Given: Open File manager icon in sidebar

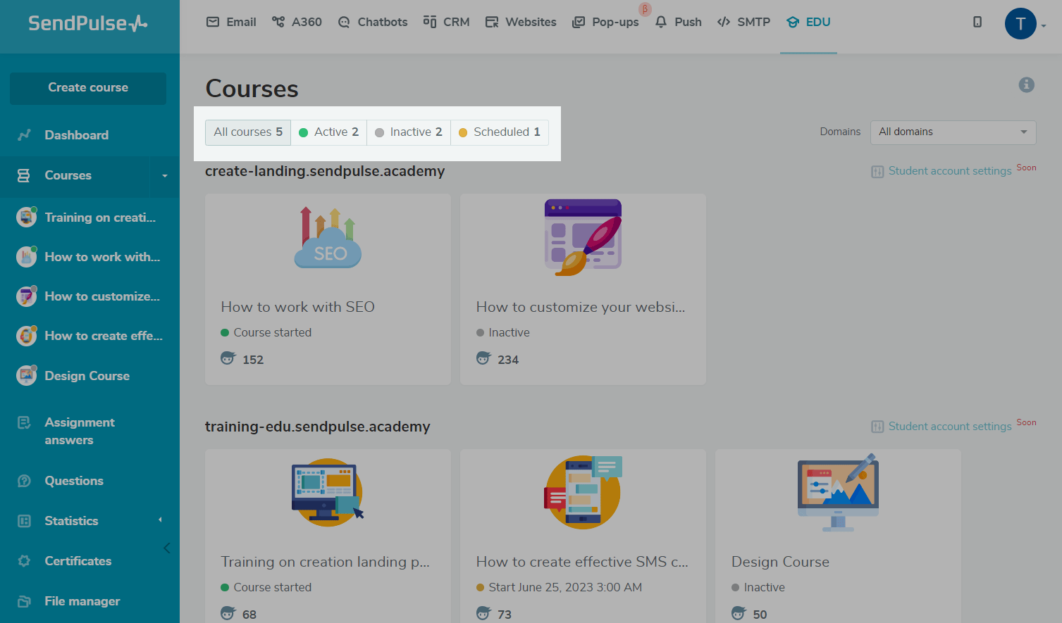Looking at the screenshot, I should pyautogui.click(x=25, y=601).
